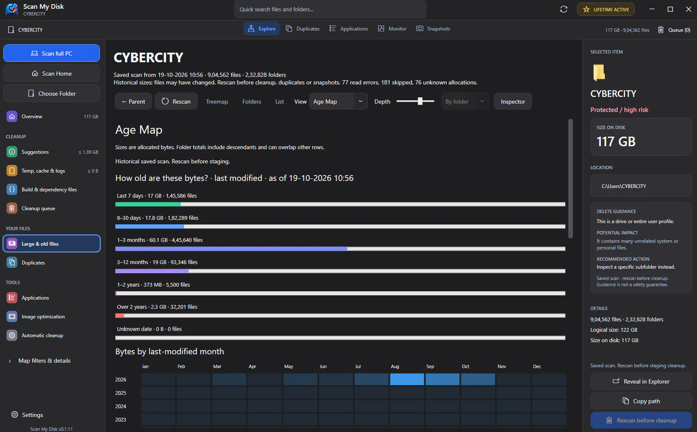697x432 pixels.
Task: Open Image optimization tool
Action: (x=52, y=317)
